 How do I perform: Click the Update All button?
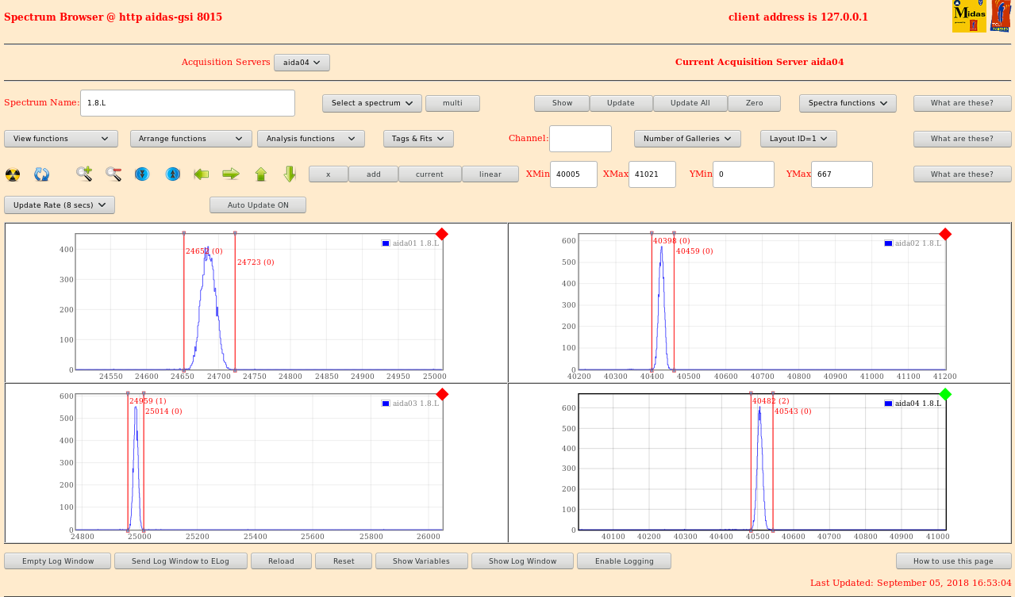point(690,103)
